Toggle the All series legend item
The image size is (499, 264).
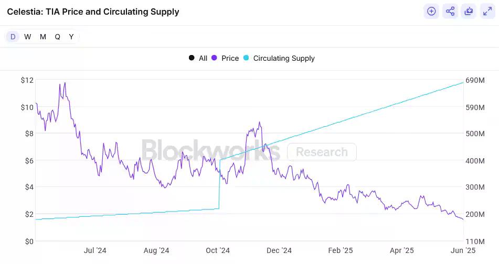coord(203,58)
